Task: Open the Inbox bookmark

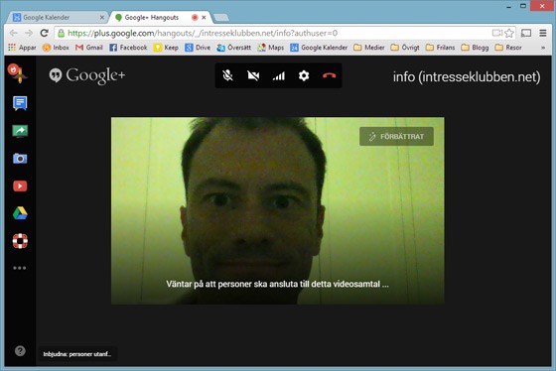Action: (x=56, y=48)
